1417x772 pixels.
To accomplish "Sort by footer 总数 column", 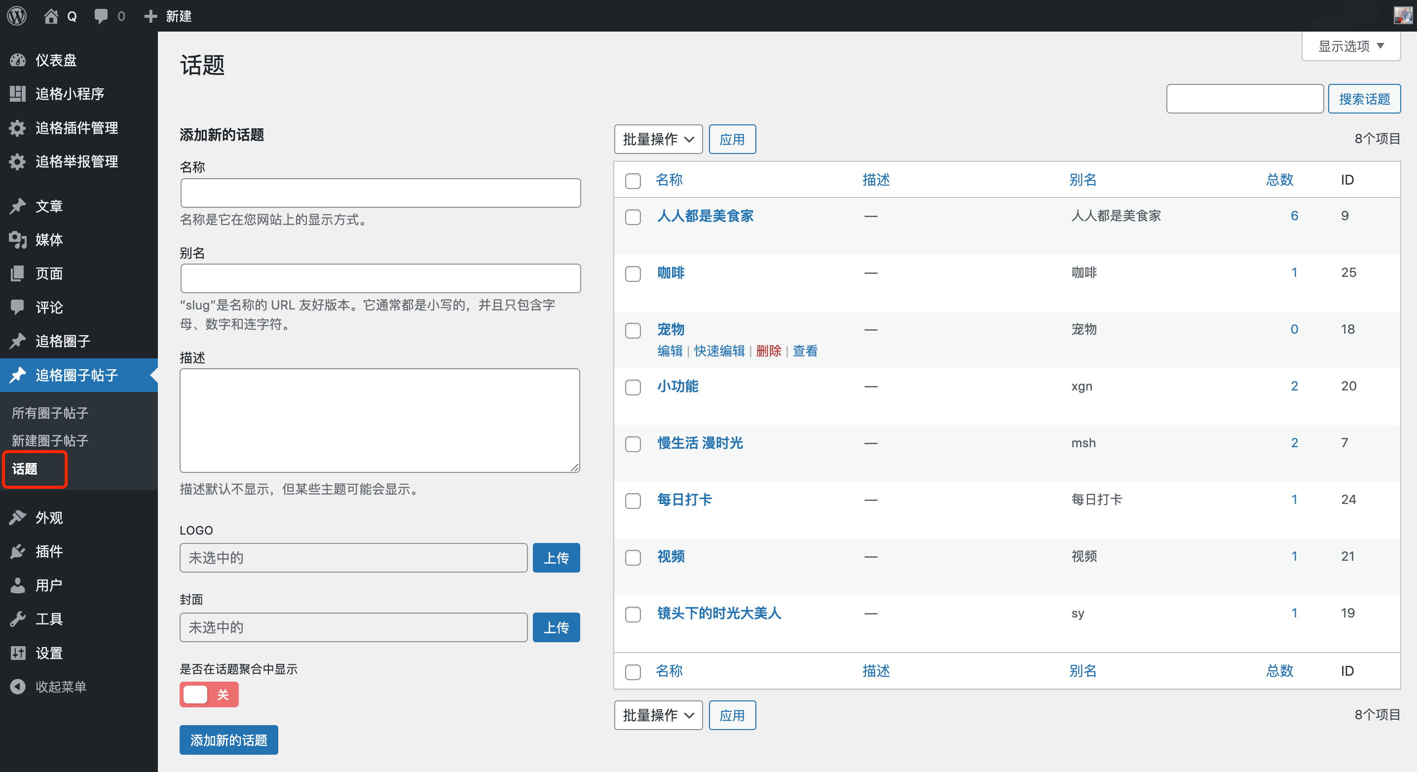I will pyautogui.click(x=1279, y=670).
